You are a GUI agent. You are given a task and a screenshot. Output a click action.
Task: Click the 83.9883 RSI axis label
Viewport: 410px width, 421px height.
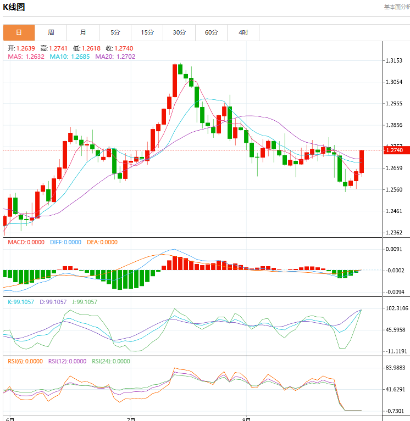395,368
